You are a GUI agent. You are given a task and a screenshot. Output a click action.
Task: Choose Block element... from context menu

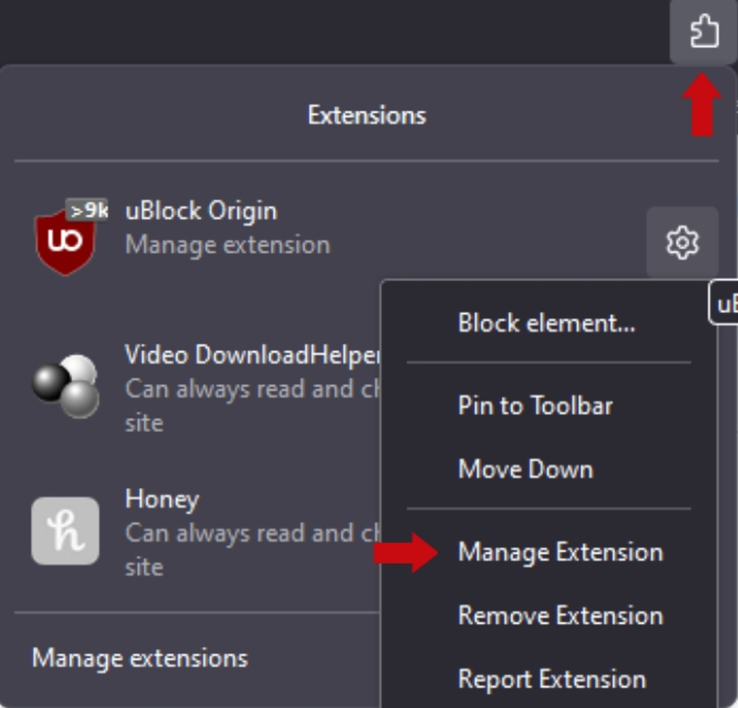tap(547, 324)
